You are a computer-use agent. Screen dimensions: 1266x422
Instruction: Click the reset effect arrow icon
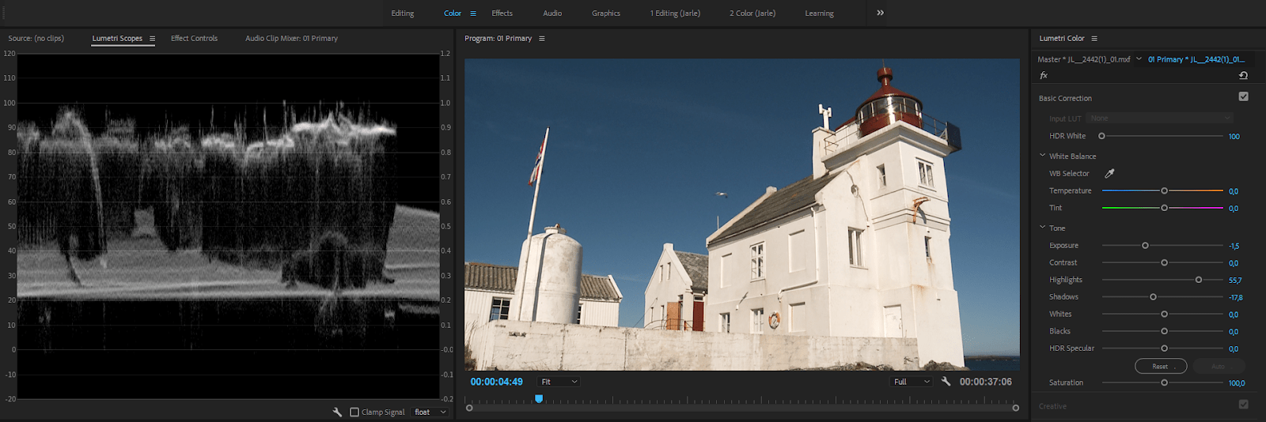pos(1243,76)
